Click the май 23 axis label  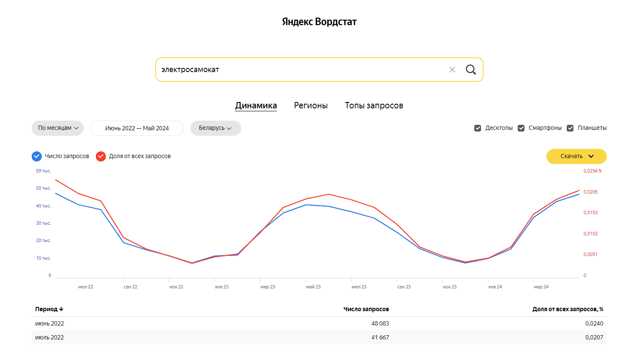coord(314,287)
